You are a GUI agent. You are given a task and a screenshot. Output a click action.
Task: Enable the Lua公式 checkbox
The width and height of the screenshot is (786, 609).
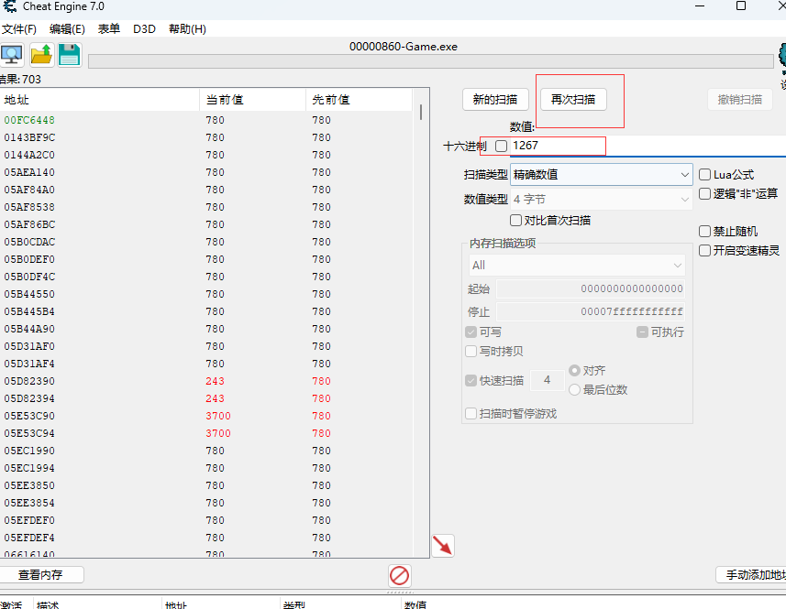click(x=704, y=175)
